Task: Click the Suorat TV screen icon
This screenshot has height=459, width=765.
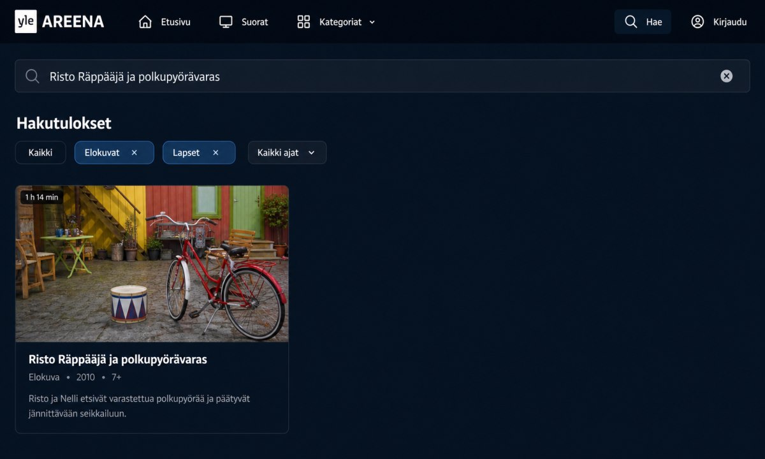Action: pyautogui.click(x=226, y=22)
